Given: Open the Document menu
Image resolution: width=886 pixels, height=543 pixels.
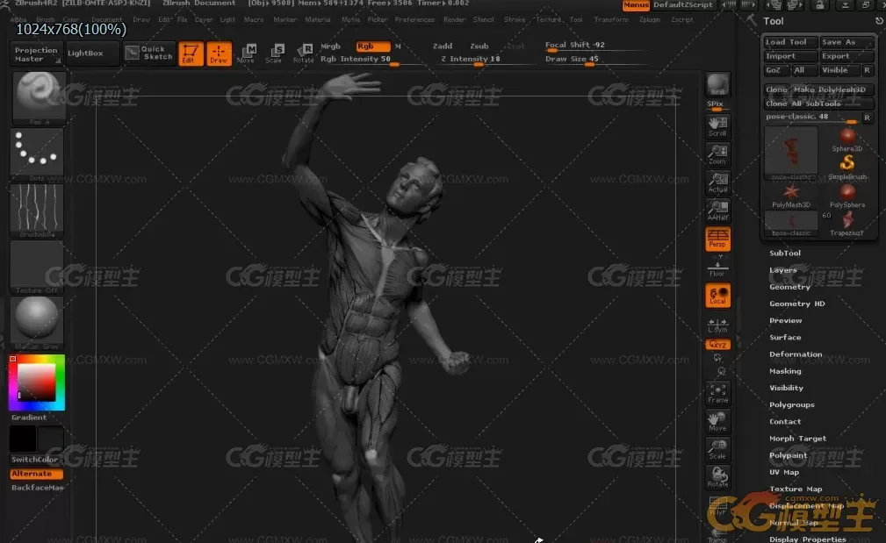Looking at the screenshot, I should point(106,19).
